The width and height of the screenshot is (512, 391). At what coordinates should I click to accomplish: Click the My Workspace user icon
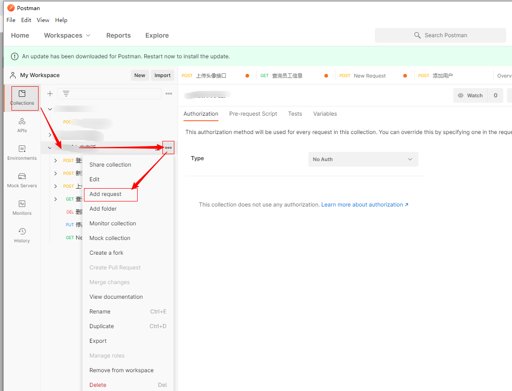13,75
